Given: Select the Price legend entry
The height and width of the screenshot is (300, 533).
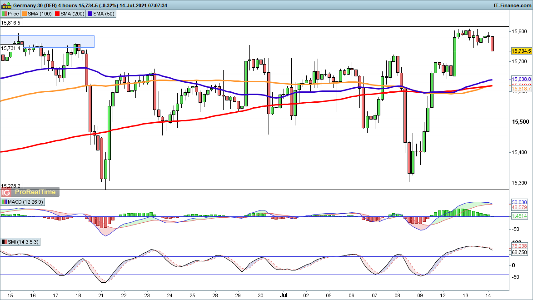Looking at the screenshot, I should (x=10, y=14).
